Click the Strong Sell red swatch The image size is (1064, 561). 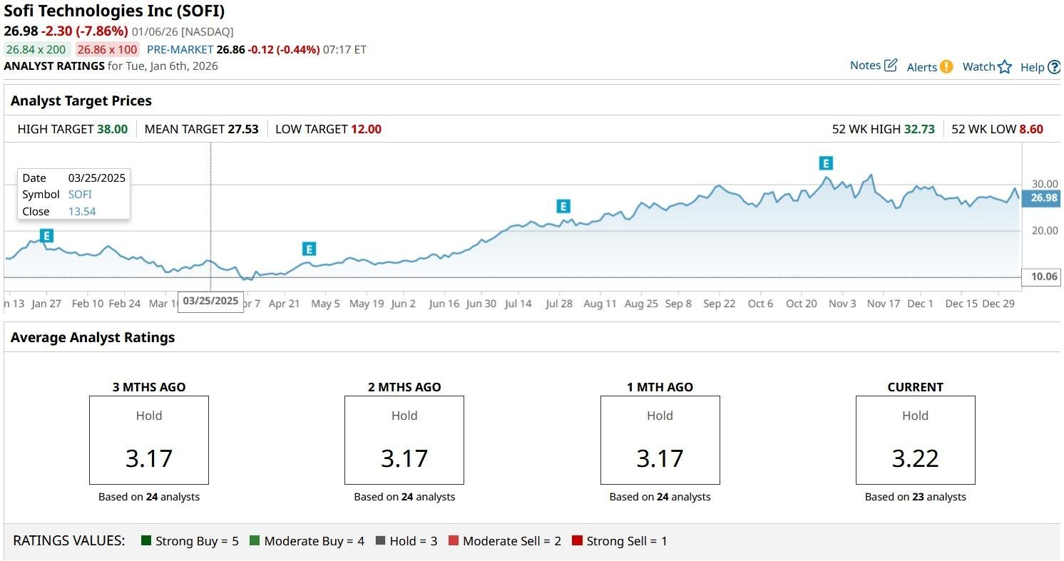(577, 540)
